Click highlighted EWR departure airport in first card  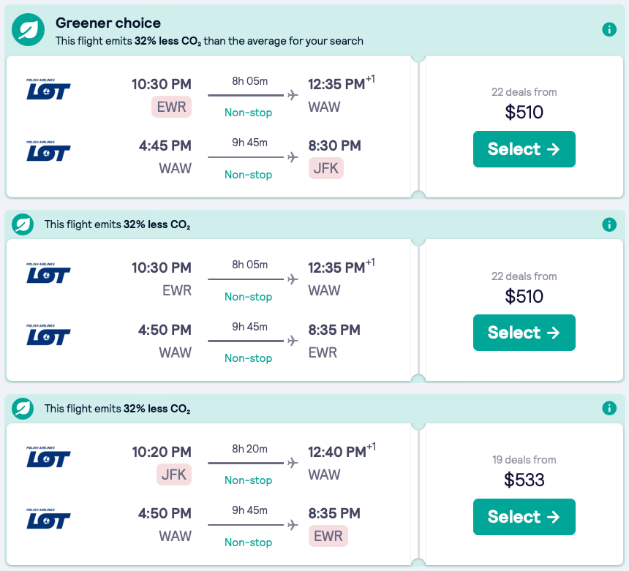[171, 107]
